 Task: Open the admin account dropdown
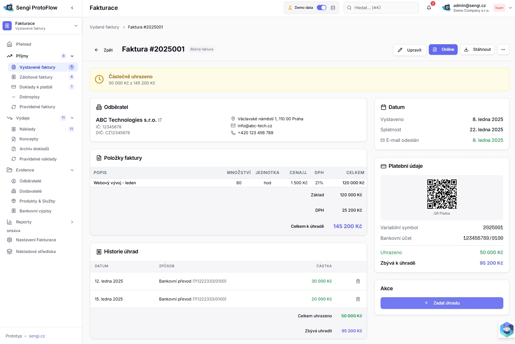[x=510, y=8]
